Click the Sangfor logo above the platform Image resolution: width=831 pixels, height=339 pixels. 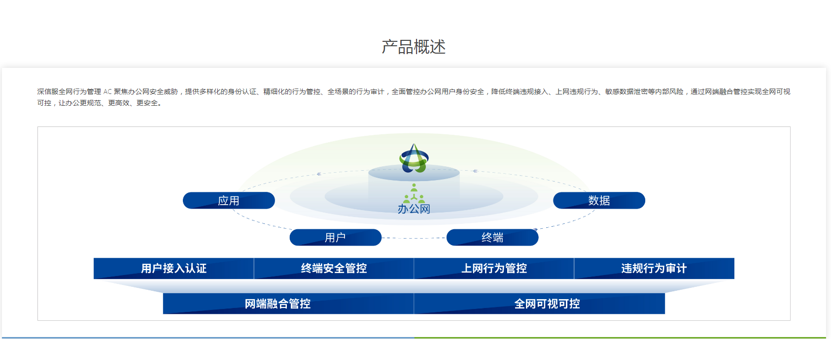coord(414,158)
